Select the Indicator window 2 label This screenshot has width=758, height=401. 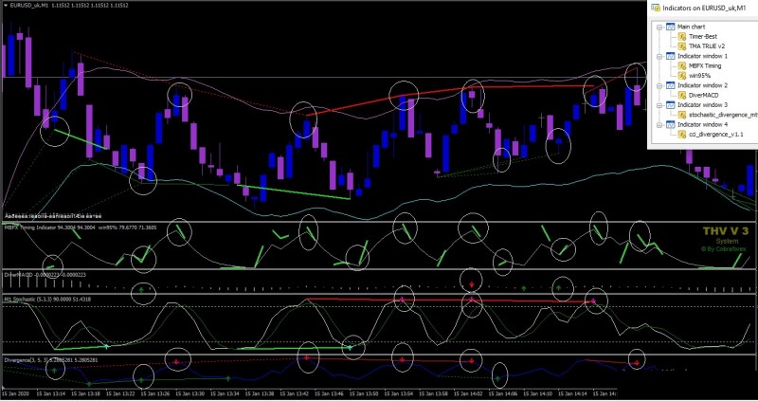click(702, 85)
